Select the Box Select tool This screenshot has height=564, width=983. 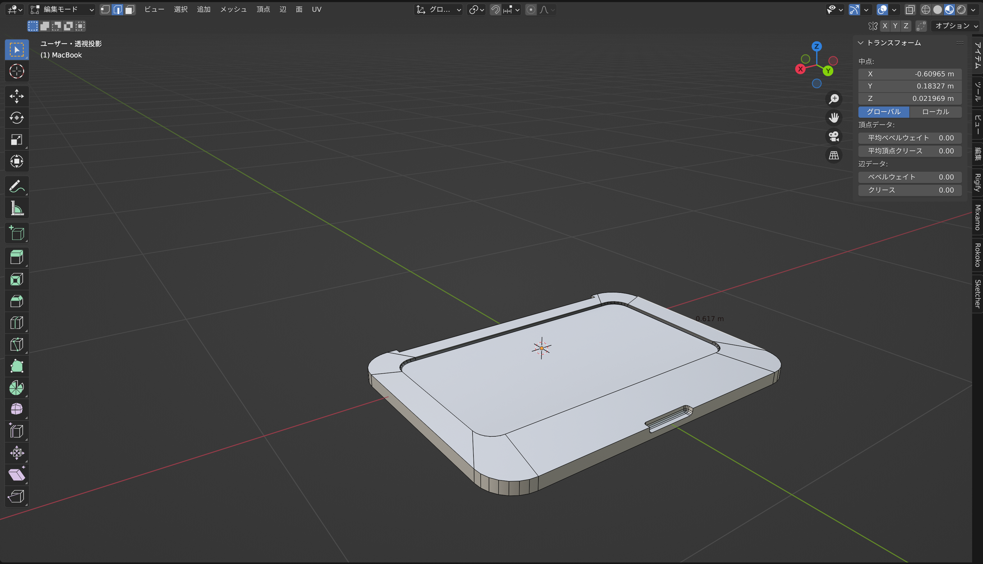point(17,50)
